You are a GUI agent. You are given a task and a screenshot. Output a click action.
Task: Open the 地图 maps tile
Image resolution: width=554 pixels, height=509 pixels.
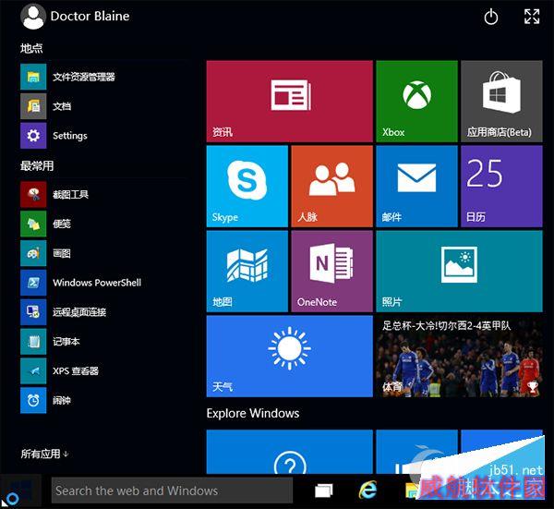[247, 271]
